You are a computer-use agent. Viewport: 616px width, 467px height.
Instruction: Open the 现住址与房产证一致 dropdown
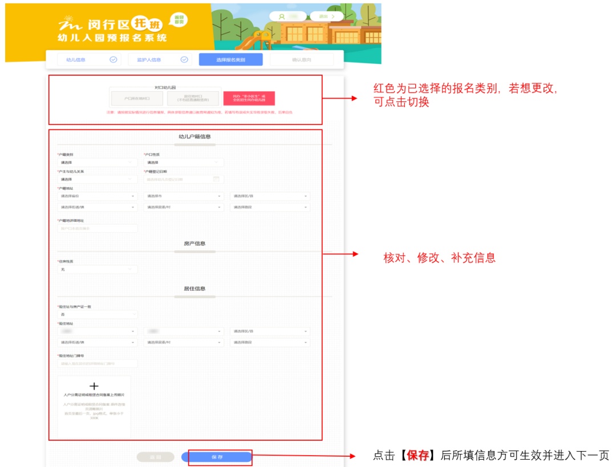(97, 314)
